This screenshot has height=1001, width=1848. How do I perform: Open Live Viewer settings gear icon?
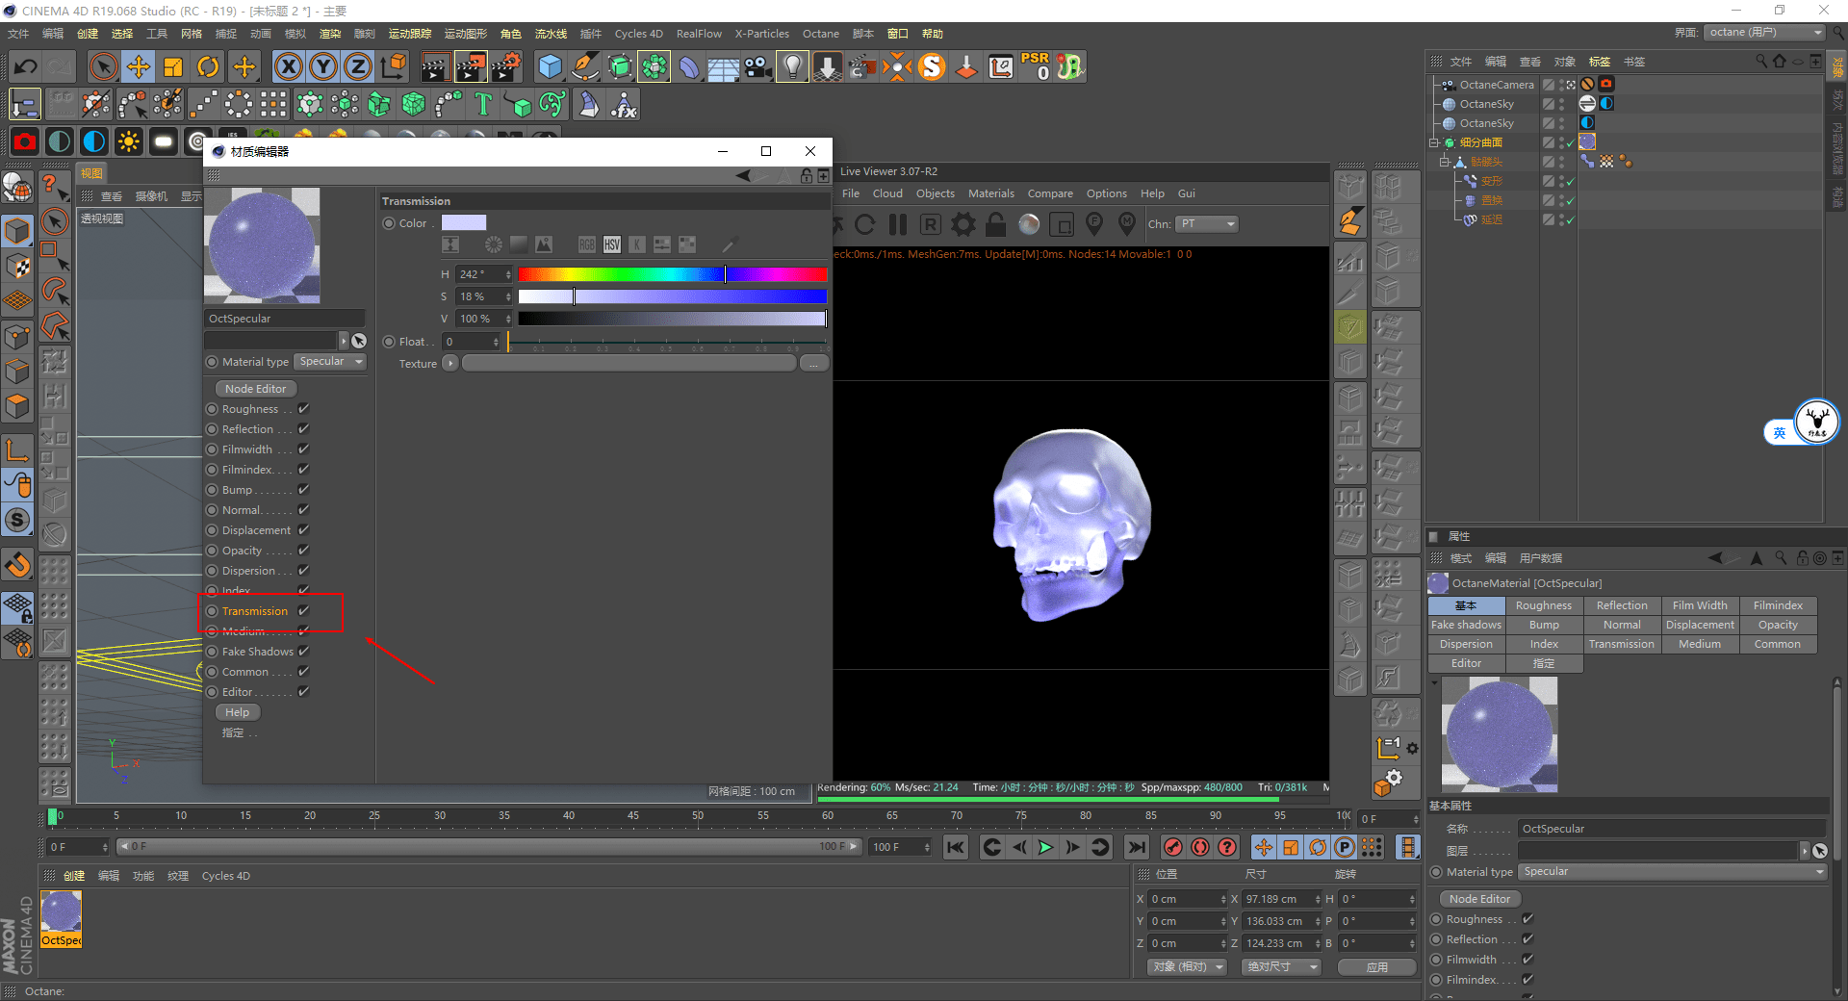coord(962,224)
